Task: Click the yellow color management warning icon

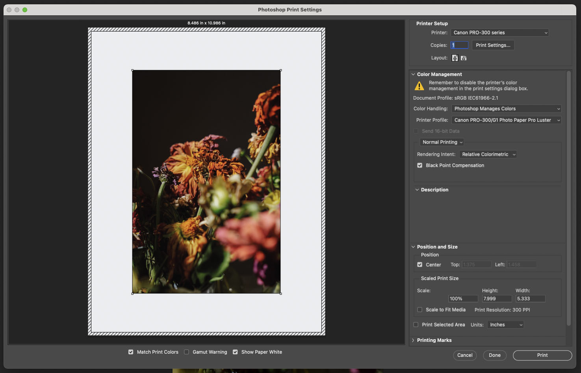Action: point(420,85)
